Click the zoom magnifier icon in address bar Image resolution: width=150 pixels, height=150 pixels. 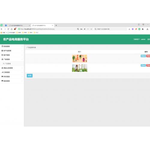click(x=78, y=29)
